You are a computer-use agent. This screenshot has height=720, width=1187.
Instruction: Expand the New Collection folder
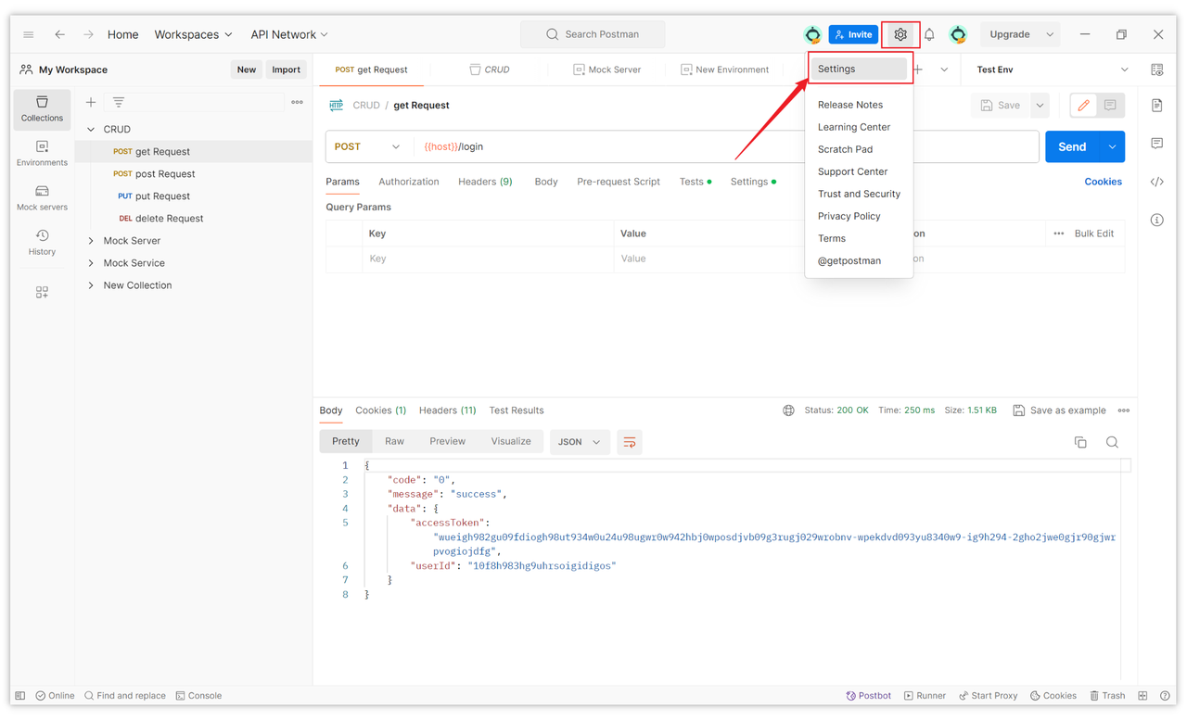coord(91,285)
